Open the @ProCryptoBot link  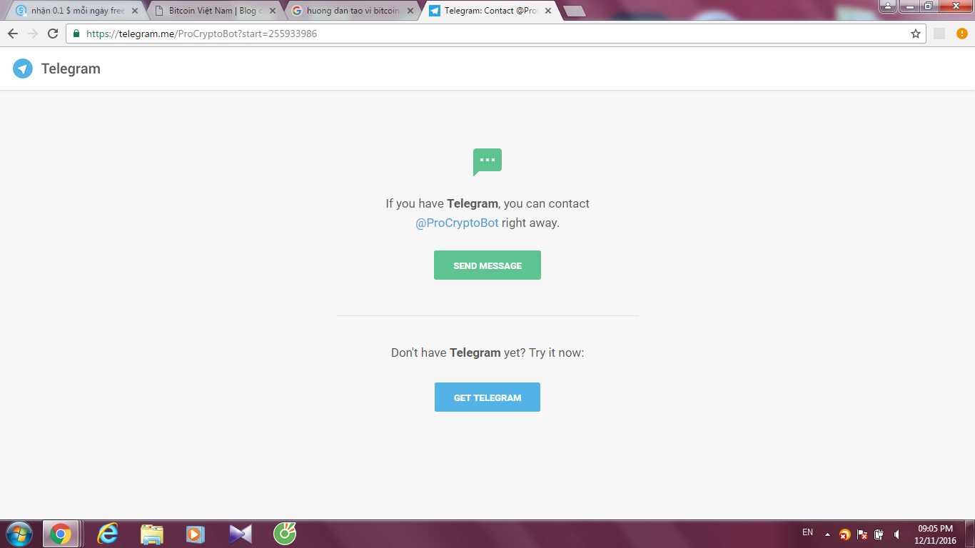point(457,223)
